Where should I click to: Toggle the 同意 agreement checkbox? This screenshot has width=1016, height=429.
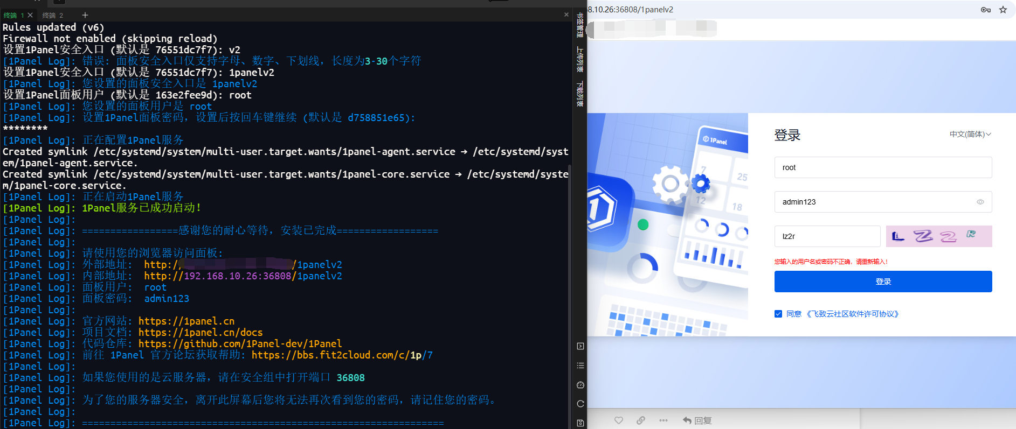pos(778,314)
